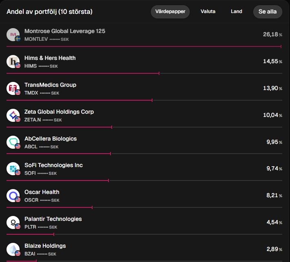
Task: Open SoFi Technologies Inc name
Action: [53, 165]
